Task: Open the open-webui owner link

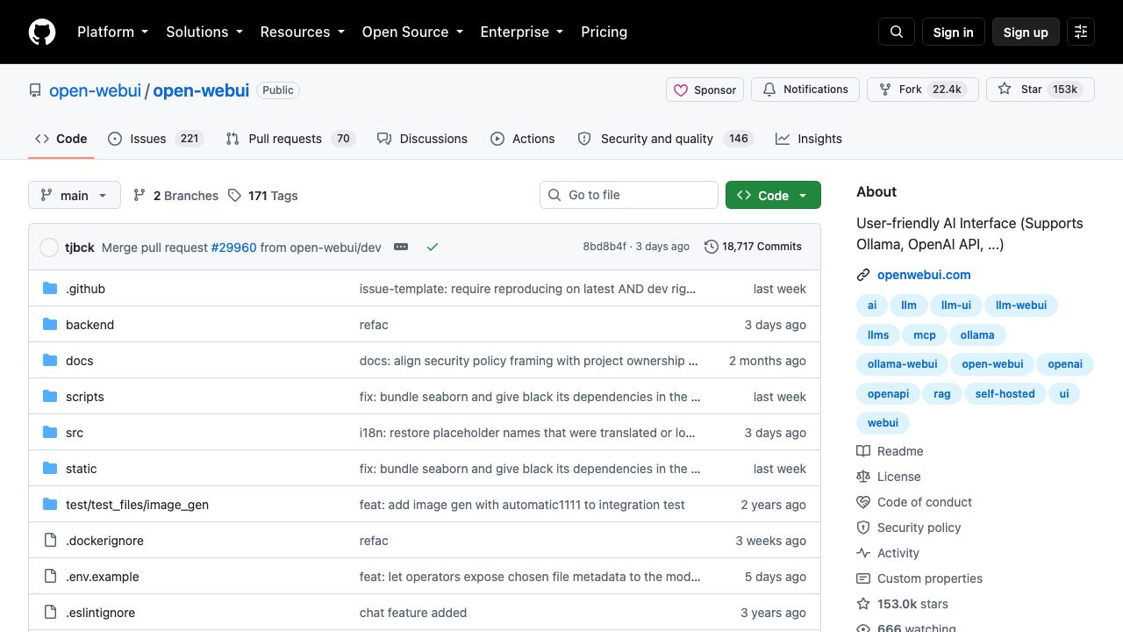Action: pos(95,90)
